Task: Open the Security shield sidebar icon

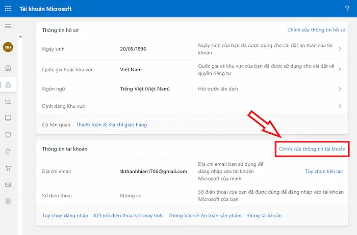Action: coord(8,135)
